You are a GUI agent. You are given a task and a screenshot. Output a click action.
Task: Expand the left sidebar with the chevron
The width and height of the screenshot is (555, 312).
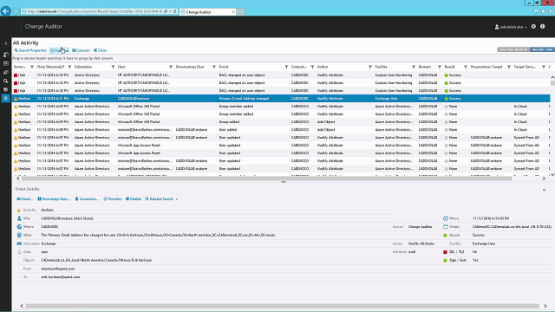[x=6, y=43]
